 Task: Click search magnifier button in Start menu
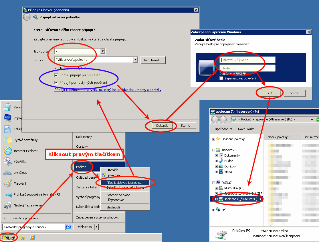pos(68,227)
